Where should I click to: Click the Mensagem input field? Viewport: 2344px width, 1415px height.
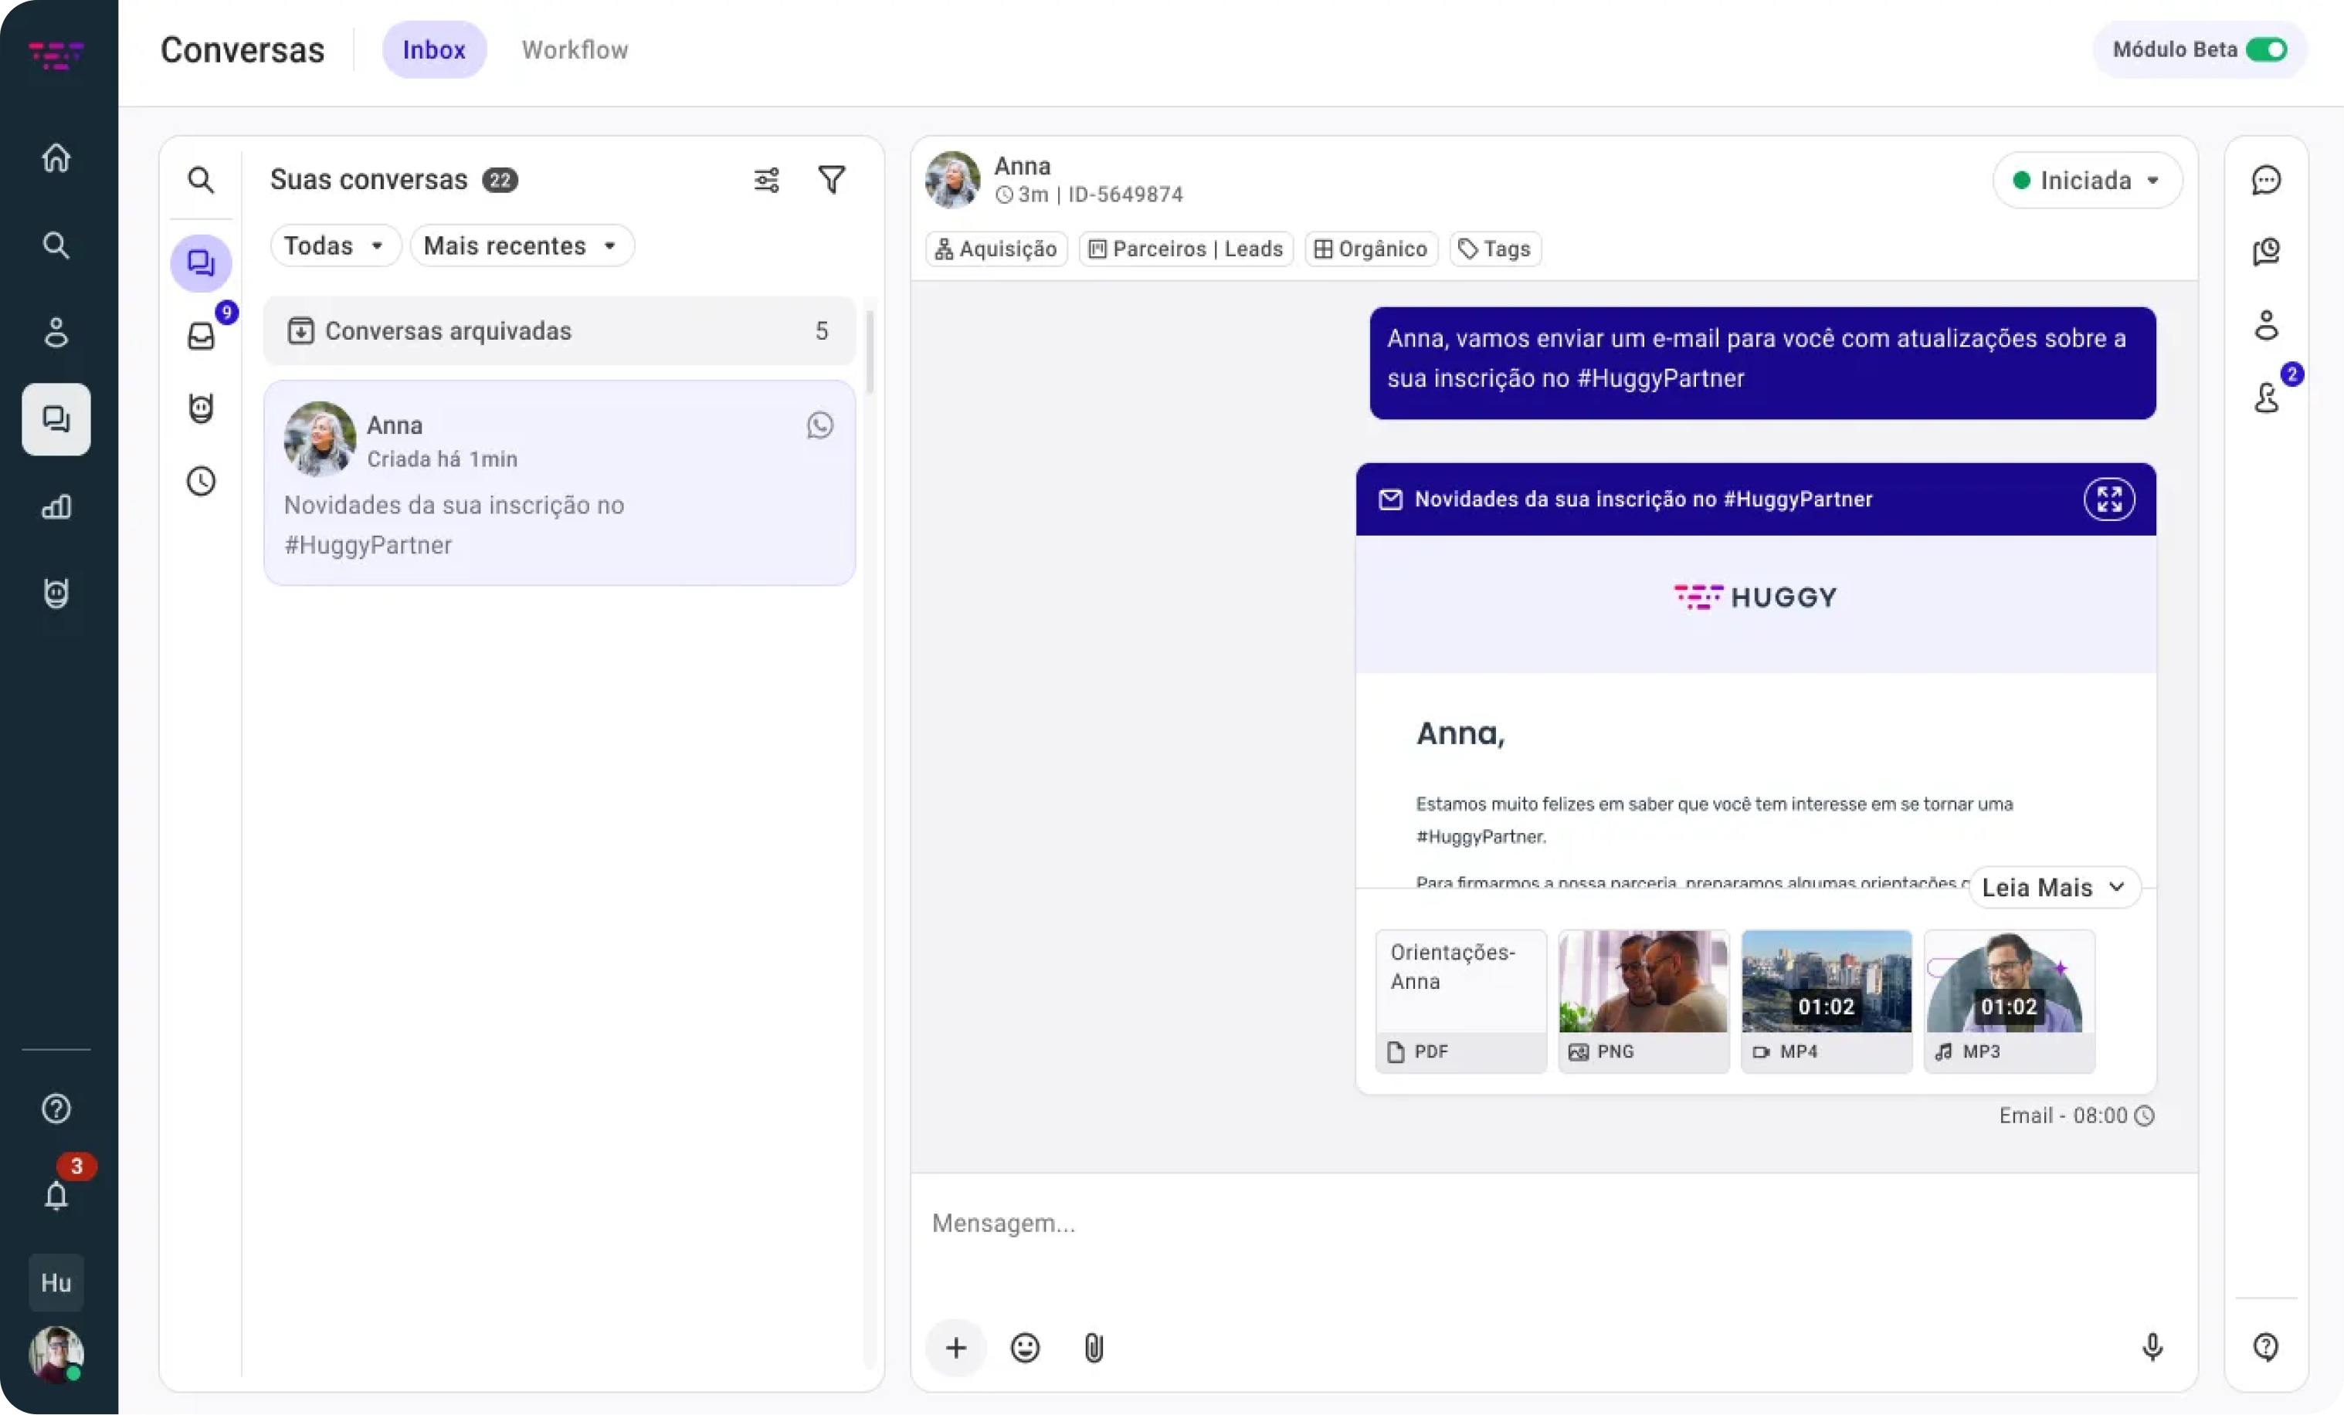(x=1553, y=1224)
